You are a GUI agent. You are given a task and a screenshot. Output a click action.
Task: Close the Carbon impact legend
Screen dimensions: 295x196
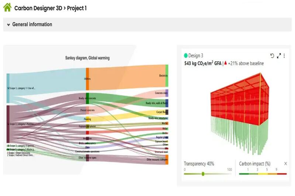(x=285, y=163)
